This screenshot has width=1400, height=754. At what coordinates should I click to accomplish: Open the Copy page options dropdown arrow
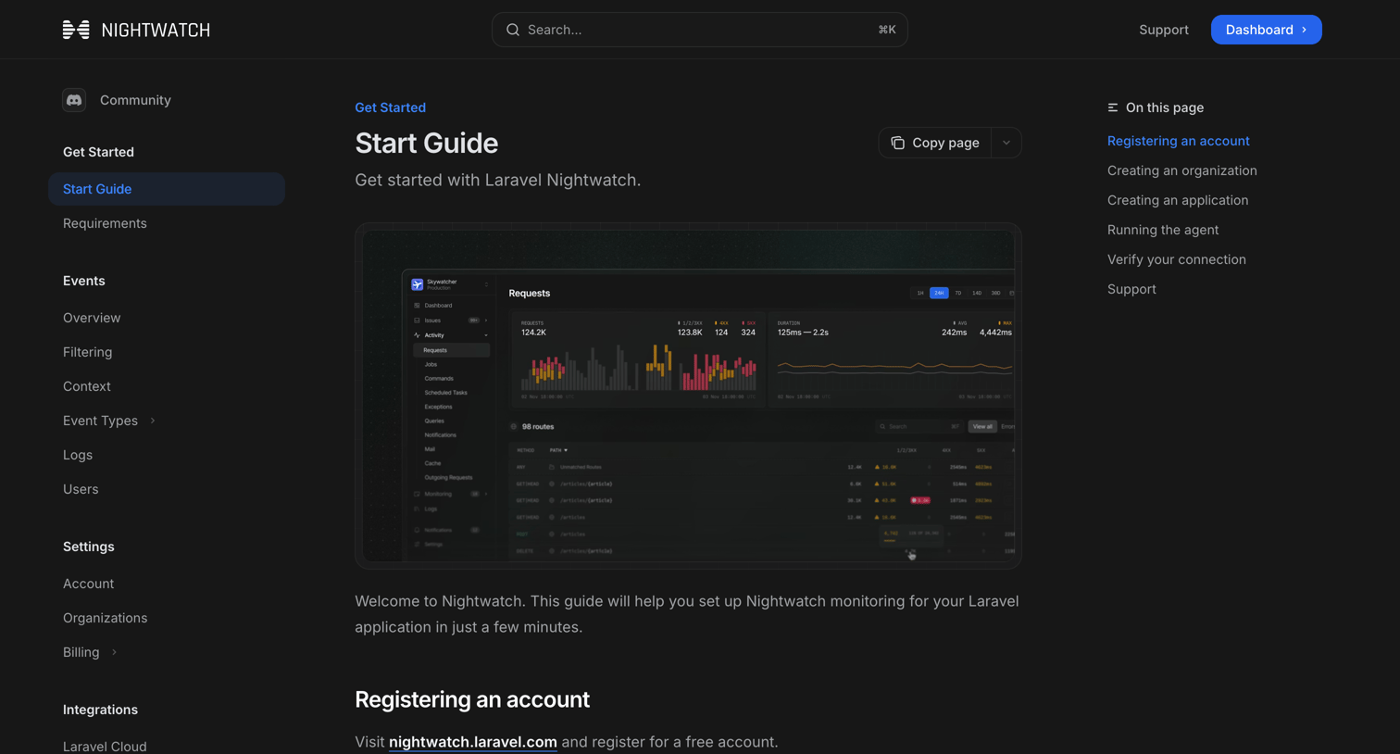[x=1006, y=143]
